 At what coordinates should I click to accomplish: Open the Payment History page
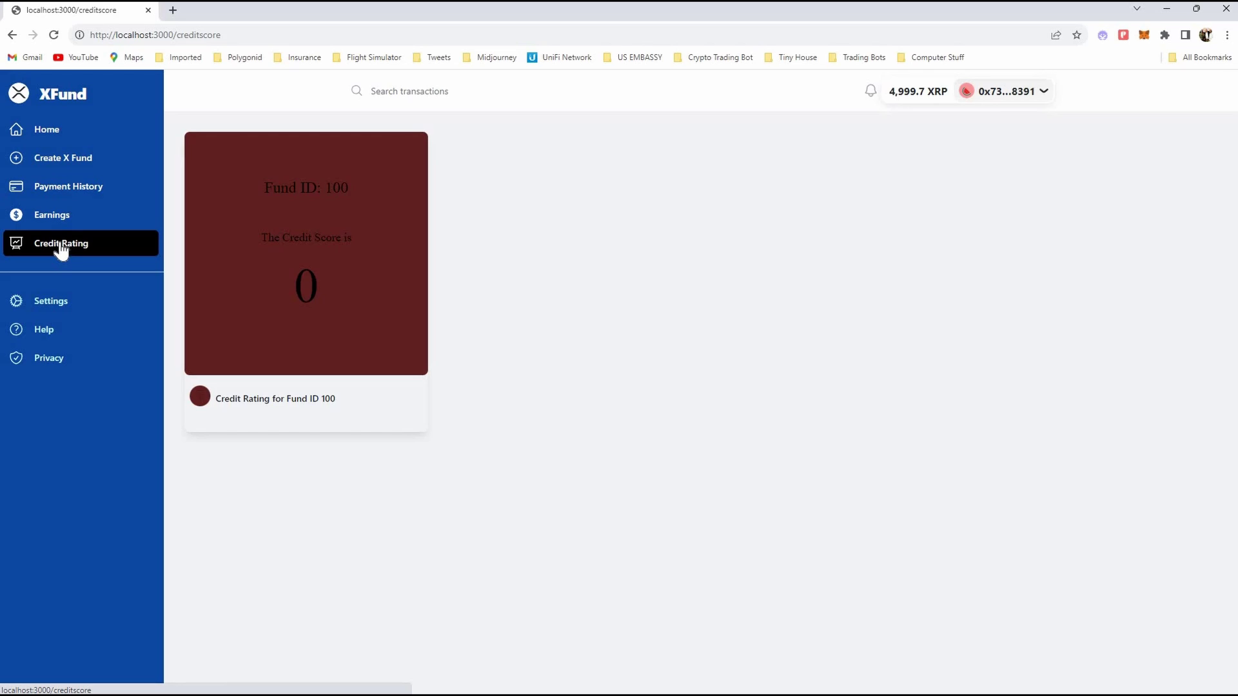click(68, 186)
